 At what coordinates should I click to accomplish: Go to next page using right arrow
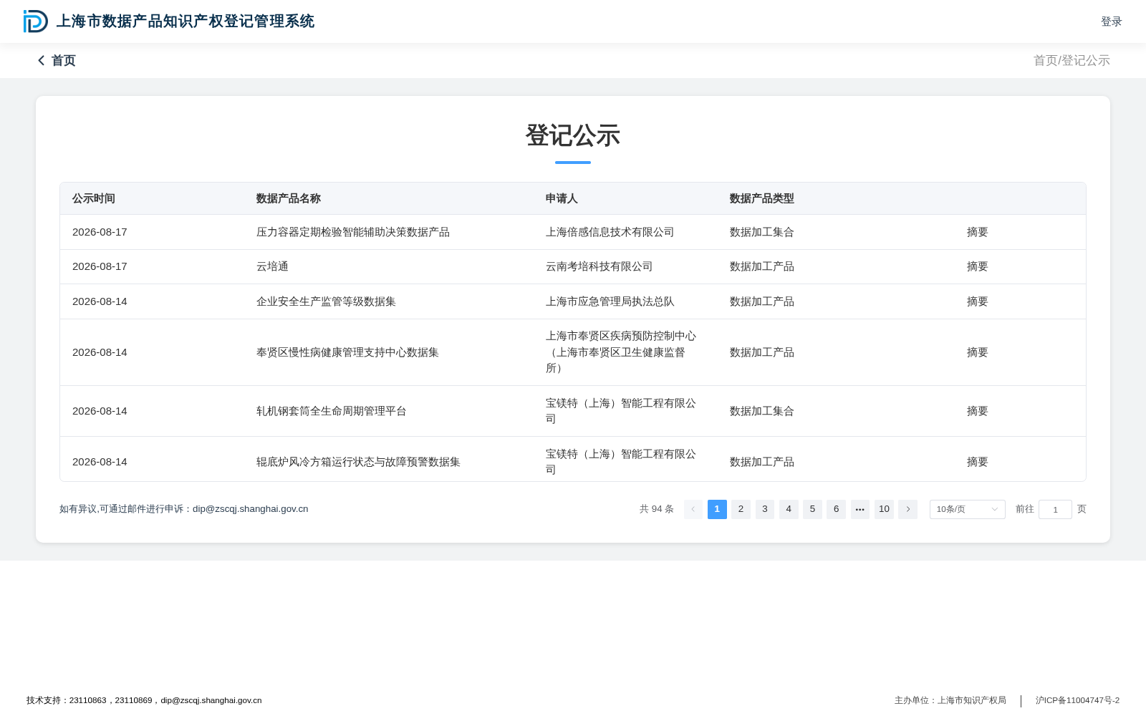click(x=907, y=509)
